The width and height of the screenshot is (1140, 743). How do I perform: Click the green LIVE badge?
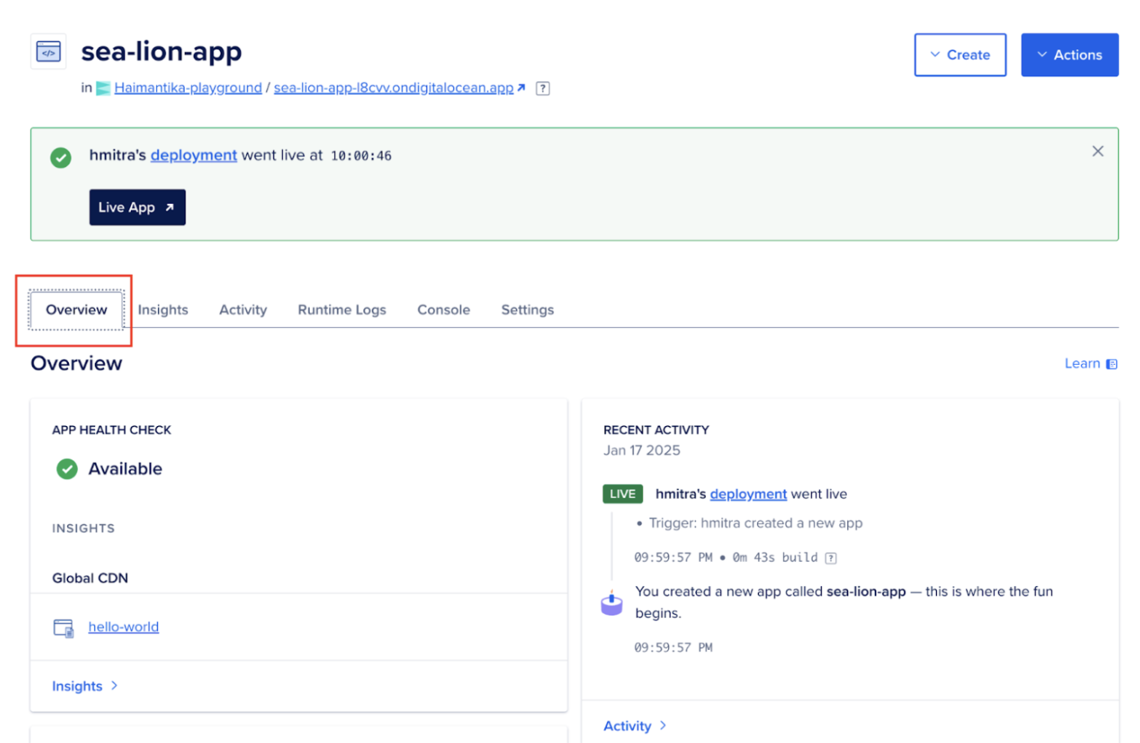click(x=623, y=494)
